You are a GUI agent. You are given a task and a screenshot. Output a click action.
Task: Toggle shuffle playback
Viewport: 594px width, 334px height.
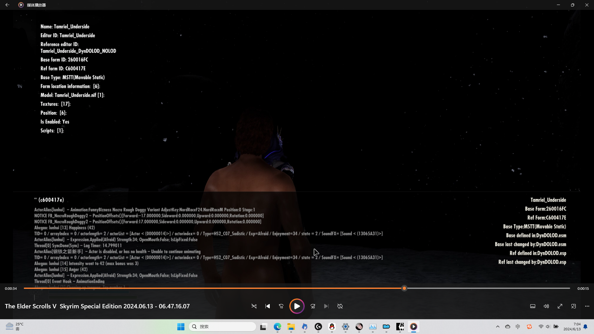254,306
